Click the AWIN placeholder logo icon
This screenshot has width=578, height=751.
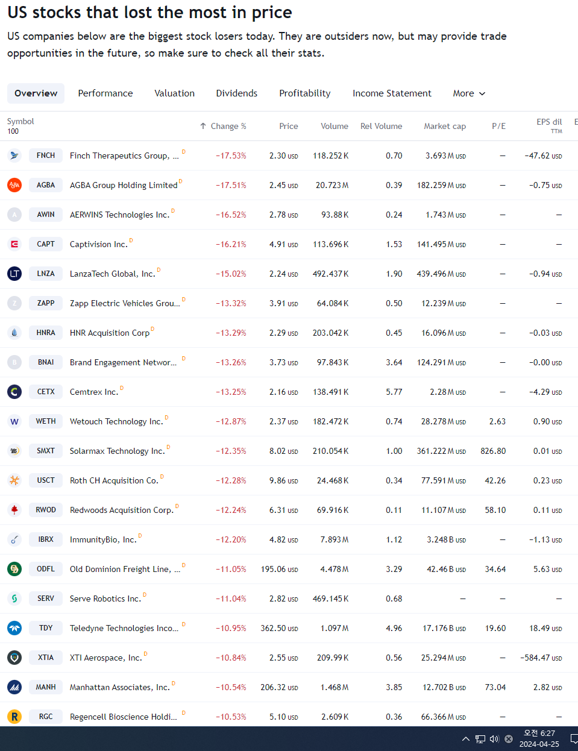point(14,215)
